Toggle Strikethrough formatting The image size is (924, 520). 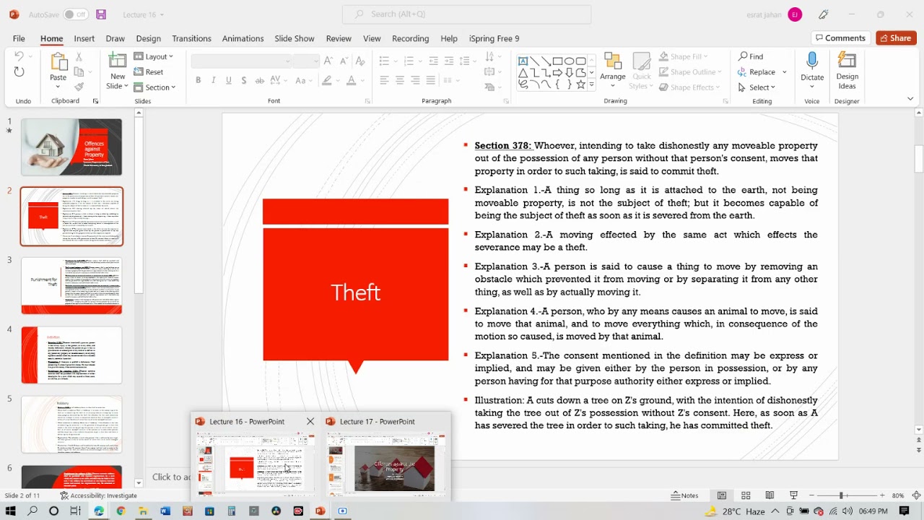259,80
